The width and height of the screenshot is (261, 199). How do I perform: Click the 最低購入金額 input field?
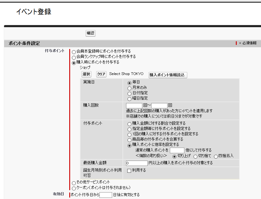[136, 163]
